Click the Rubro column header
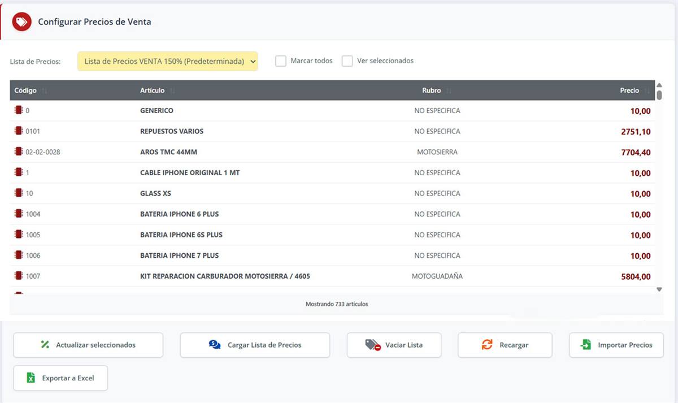This screenshot has width=678, height=403. point(432,90)
